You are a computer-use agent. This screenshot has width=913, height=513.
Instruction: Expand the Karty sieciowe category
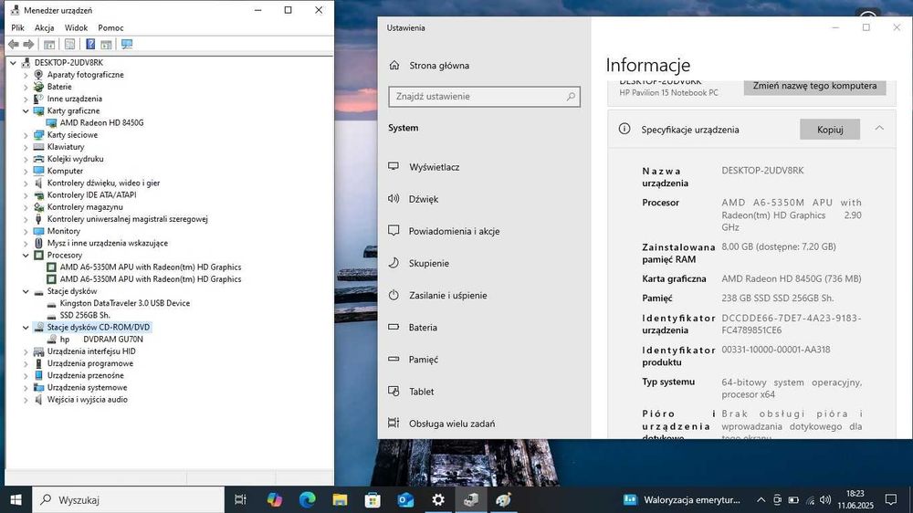pyautogui.click(x=26, y=134)
